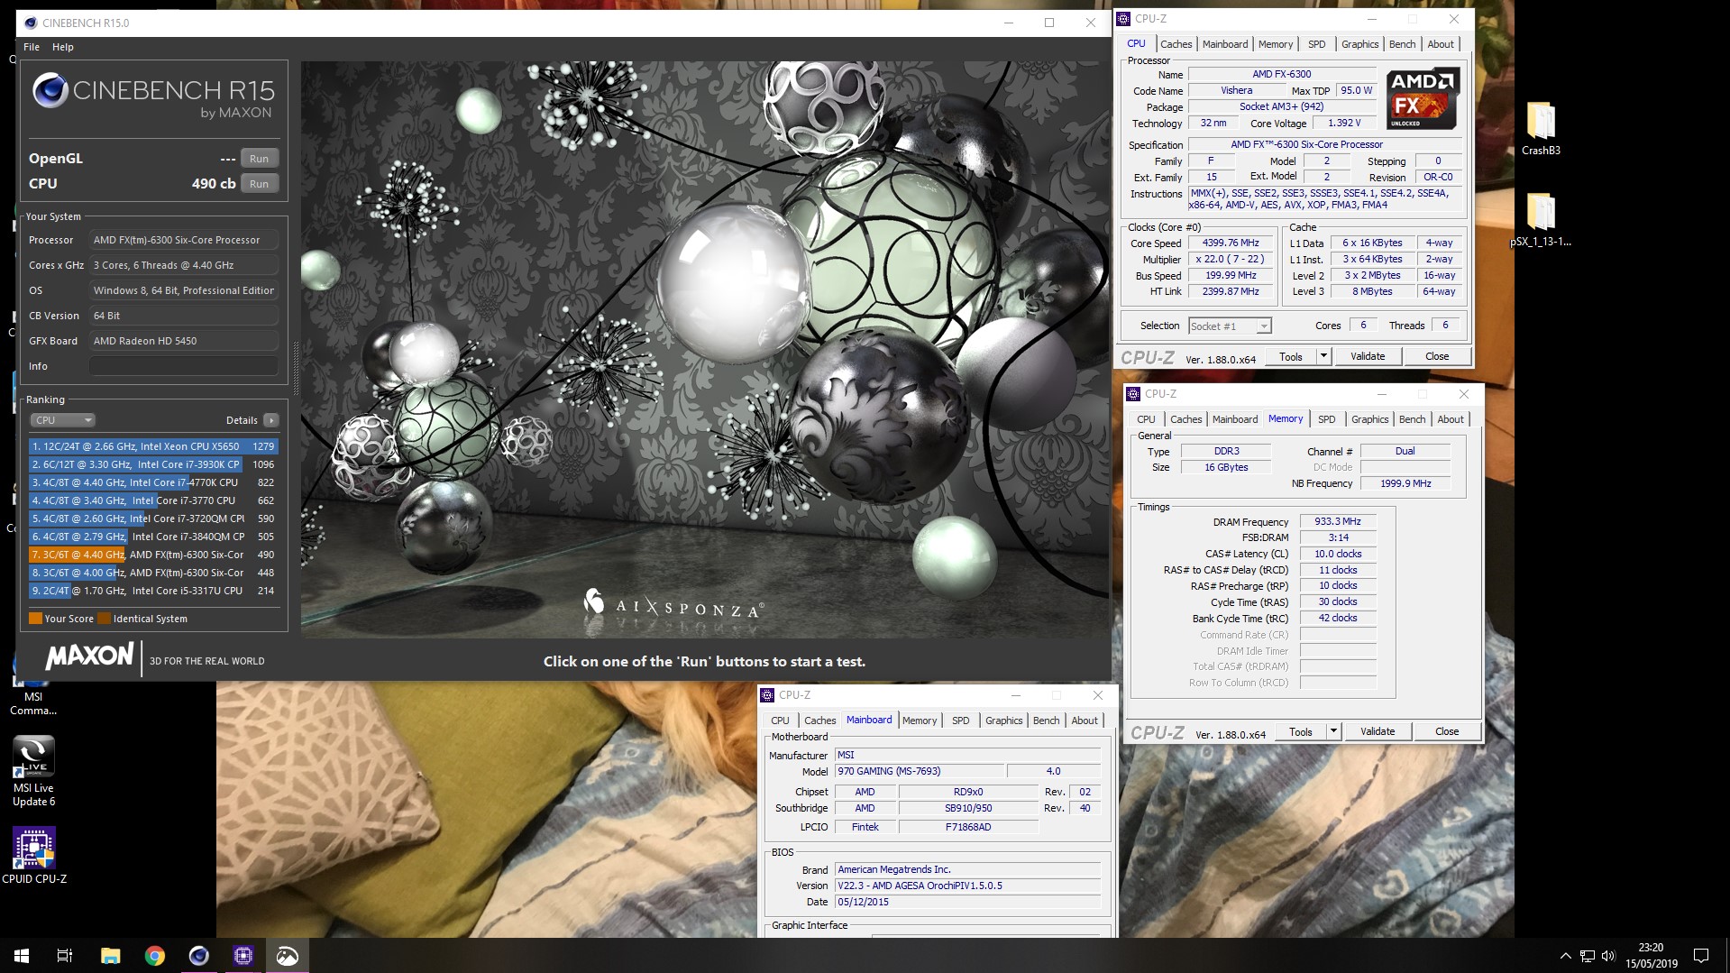Expand Tools dropdown arrow in top CPU-Z window

(1323, 357)
